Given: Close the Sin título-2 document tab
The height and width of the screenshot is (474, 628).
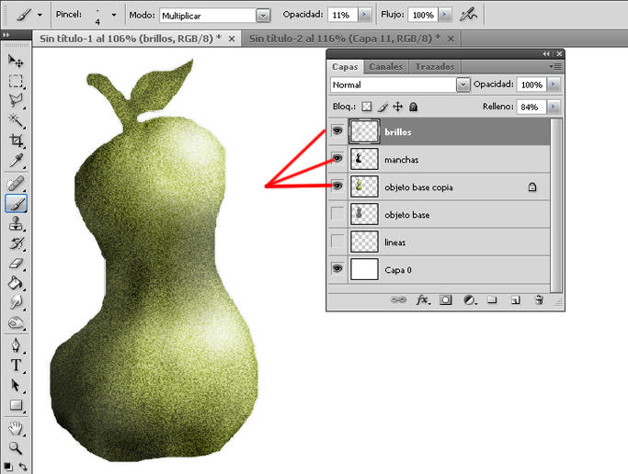Looking at the screenshot, I should (451, 39).
